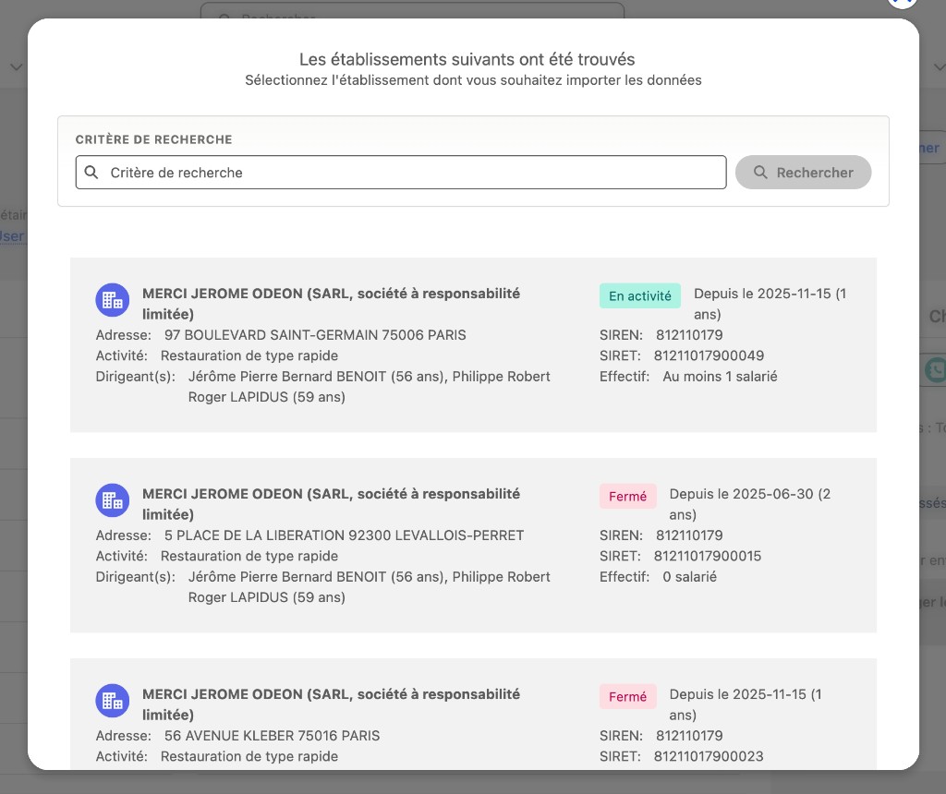Click the dirigeants names in the Saint-Germain entry
This screenshot has width=946, height=794.
coord(370,387)
